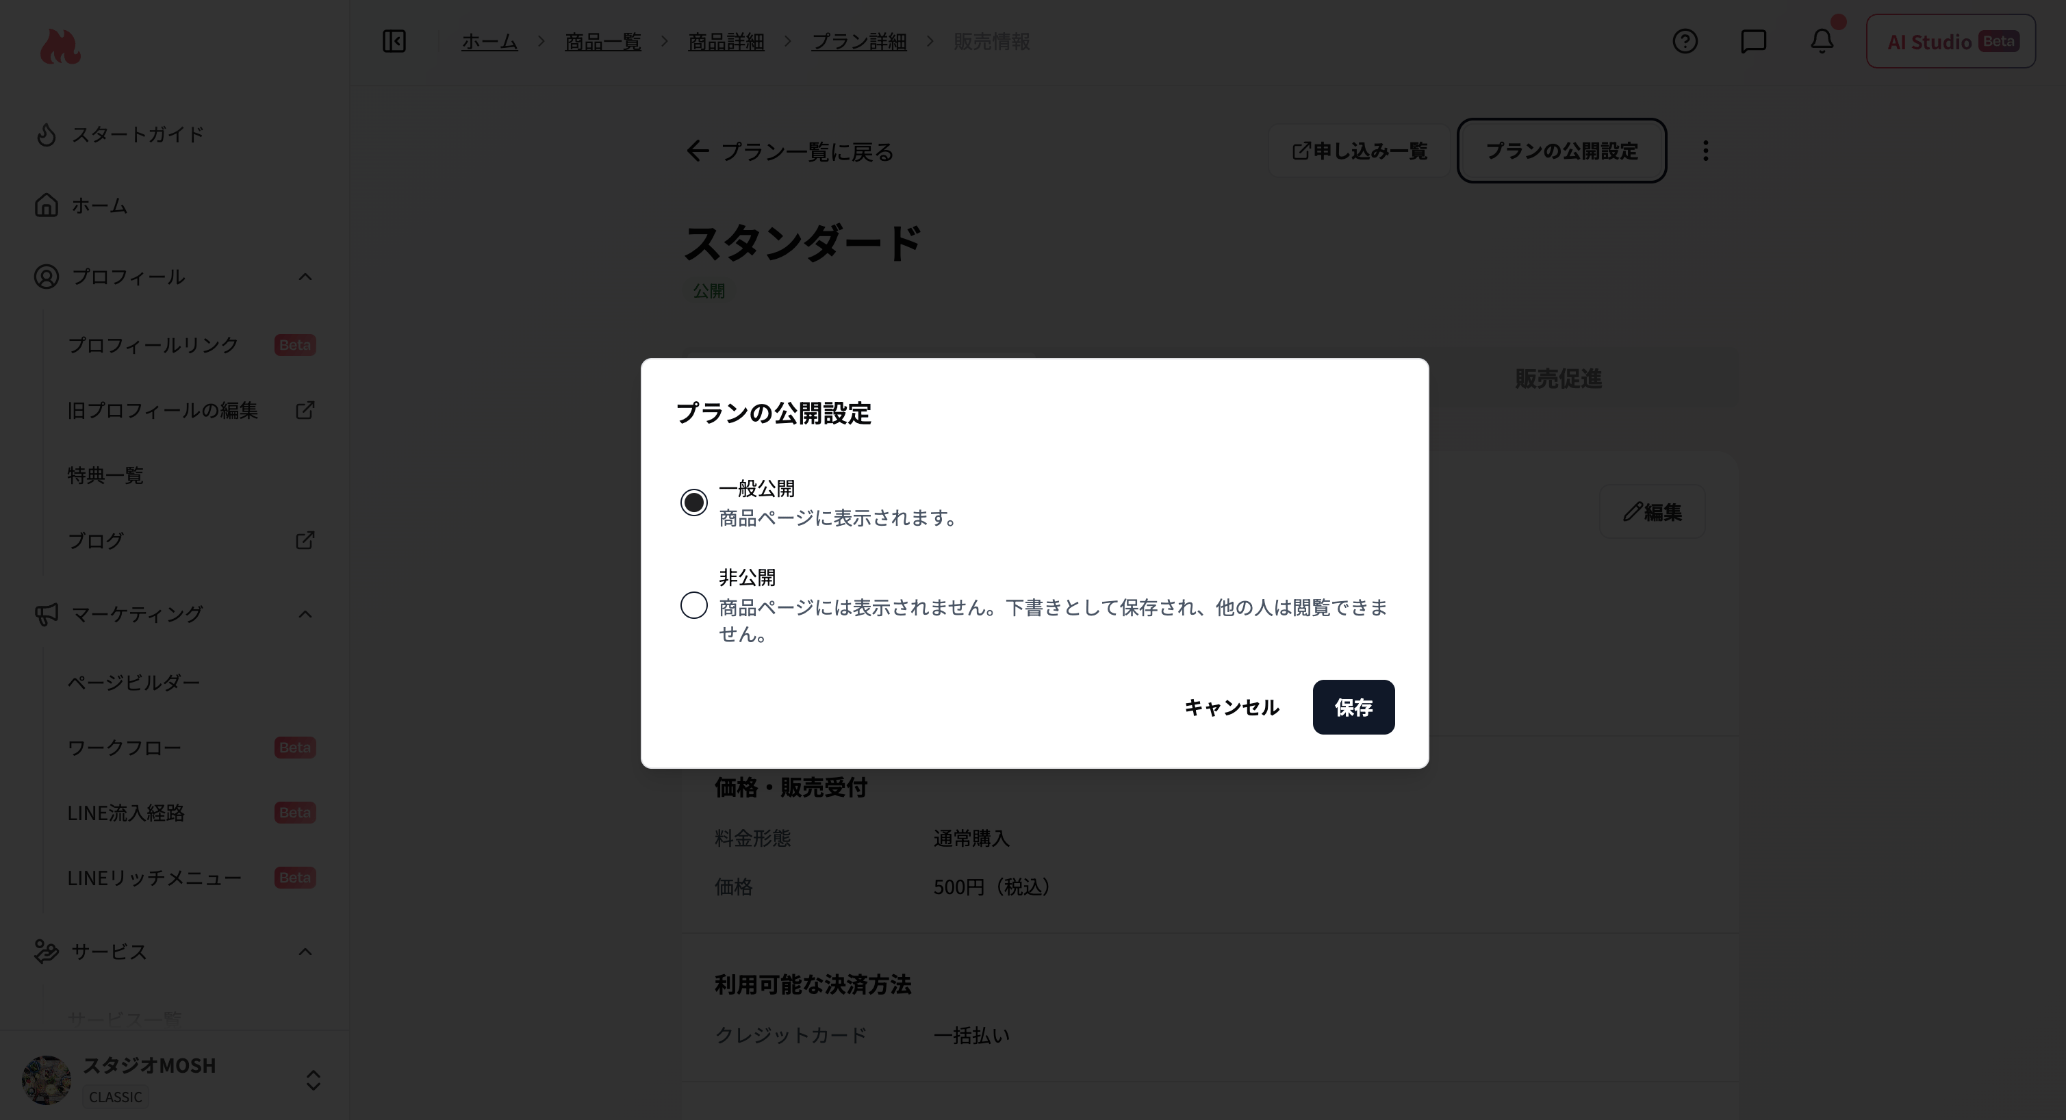Open the help question mark icon
The width and height of the screenshot is (2066, 1120).
click(x=1684, y=41)
